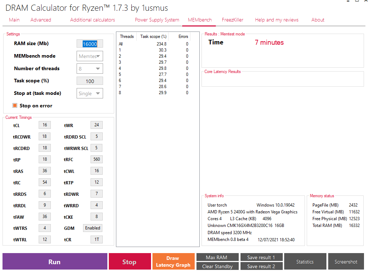Click the tRFC value 560 box

[97, 159]
